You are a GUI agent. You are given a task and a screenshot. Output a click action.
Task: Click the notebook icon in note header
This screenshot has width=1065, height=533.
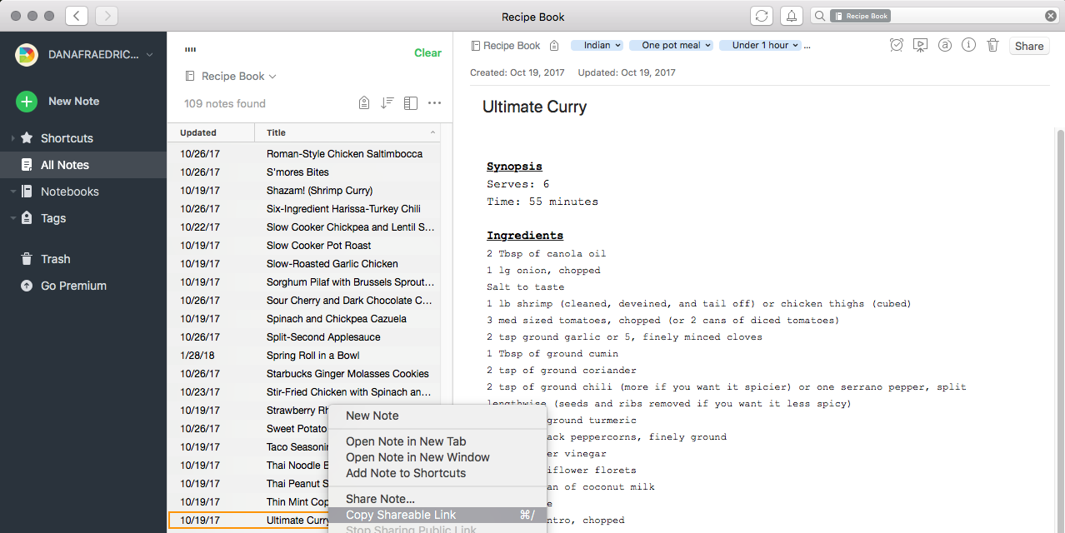(x=475, y=46)
